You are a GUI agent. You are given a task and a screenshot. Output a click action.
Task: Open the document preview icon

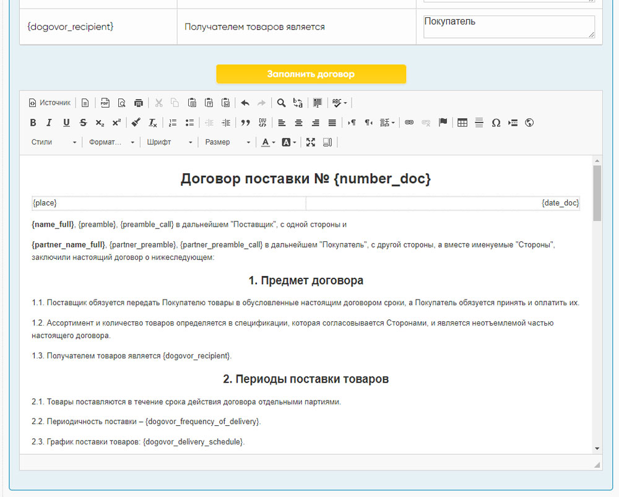[x=121, y=103]
